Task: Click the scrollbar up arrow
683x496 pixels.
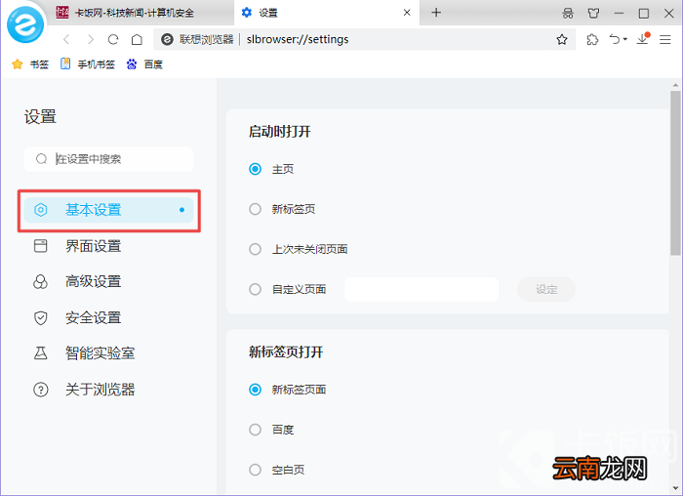Action: [675, 85]
